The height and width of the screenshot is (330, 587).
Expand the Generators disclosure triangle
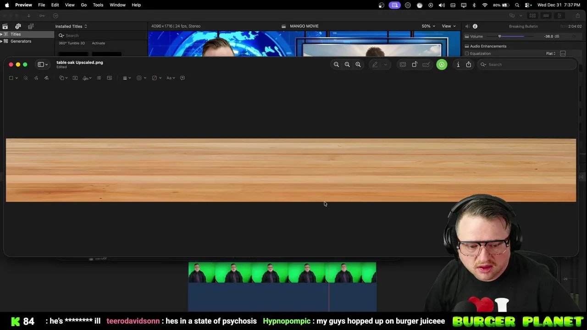pyautogui.click(x=1, y=41)
